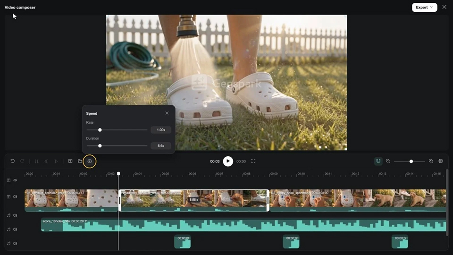
Task: Click the left trim handle of the selected clip
Action: pos(120,200)
